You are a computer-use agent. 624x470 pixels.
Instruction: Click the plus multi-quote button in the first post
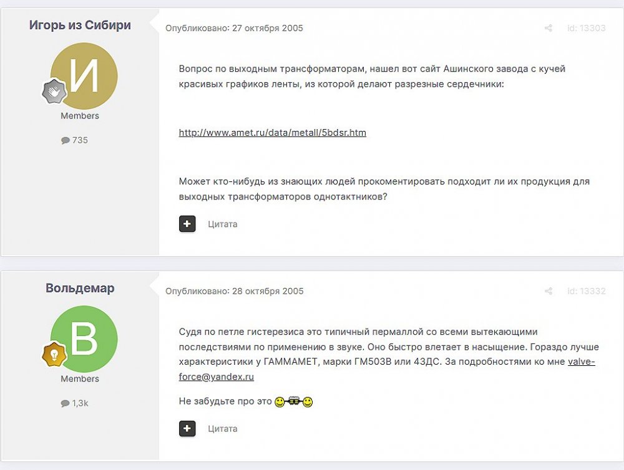coord(187,224)
